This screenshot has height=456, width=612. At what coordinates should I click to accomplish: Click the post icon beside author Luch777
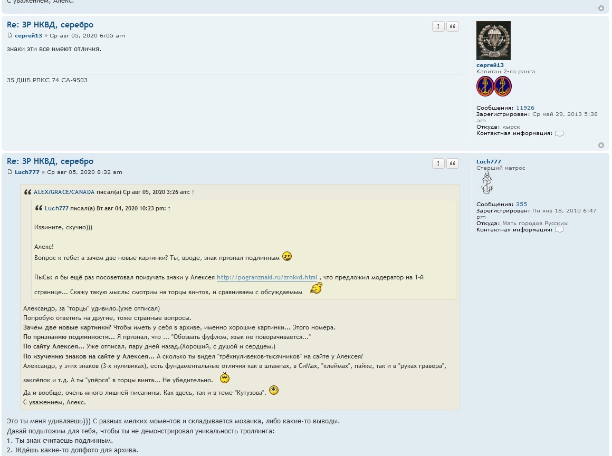(x=9, y=172)
